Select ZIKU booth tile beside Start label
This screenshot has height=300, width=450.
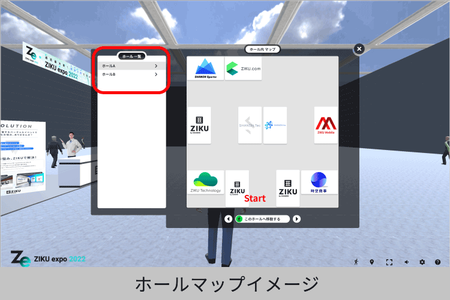[x=237, y=188]
